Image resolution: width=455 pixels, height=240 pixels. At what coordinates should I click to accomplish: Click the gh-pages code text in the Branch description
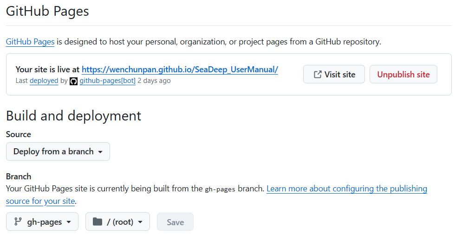(x=220, y=189)
